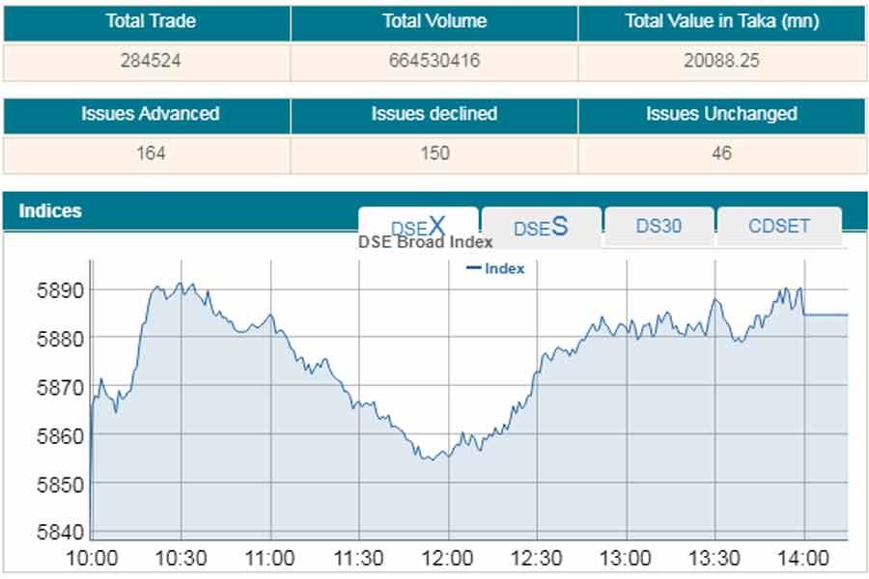Viewport: 869px width, 579px height.
Task: Click the DSE Broad Index chart title
Action: point(426,242)
